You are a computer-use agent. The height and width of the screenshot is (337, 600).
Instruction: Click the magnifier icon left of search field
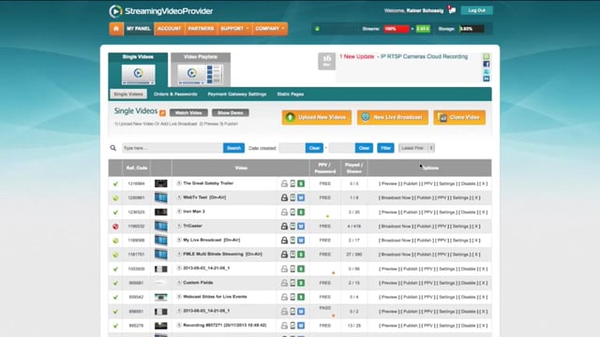point(112,148)
